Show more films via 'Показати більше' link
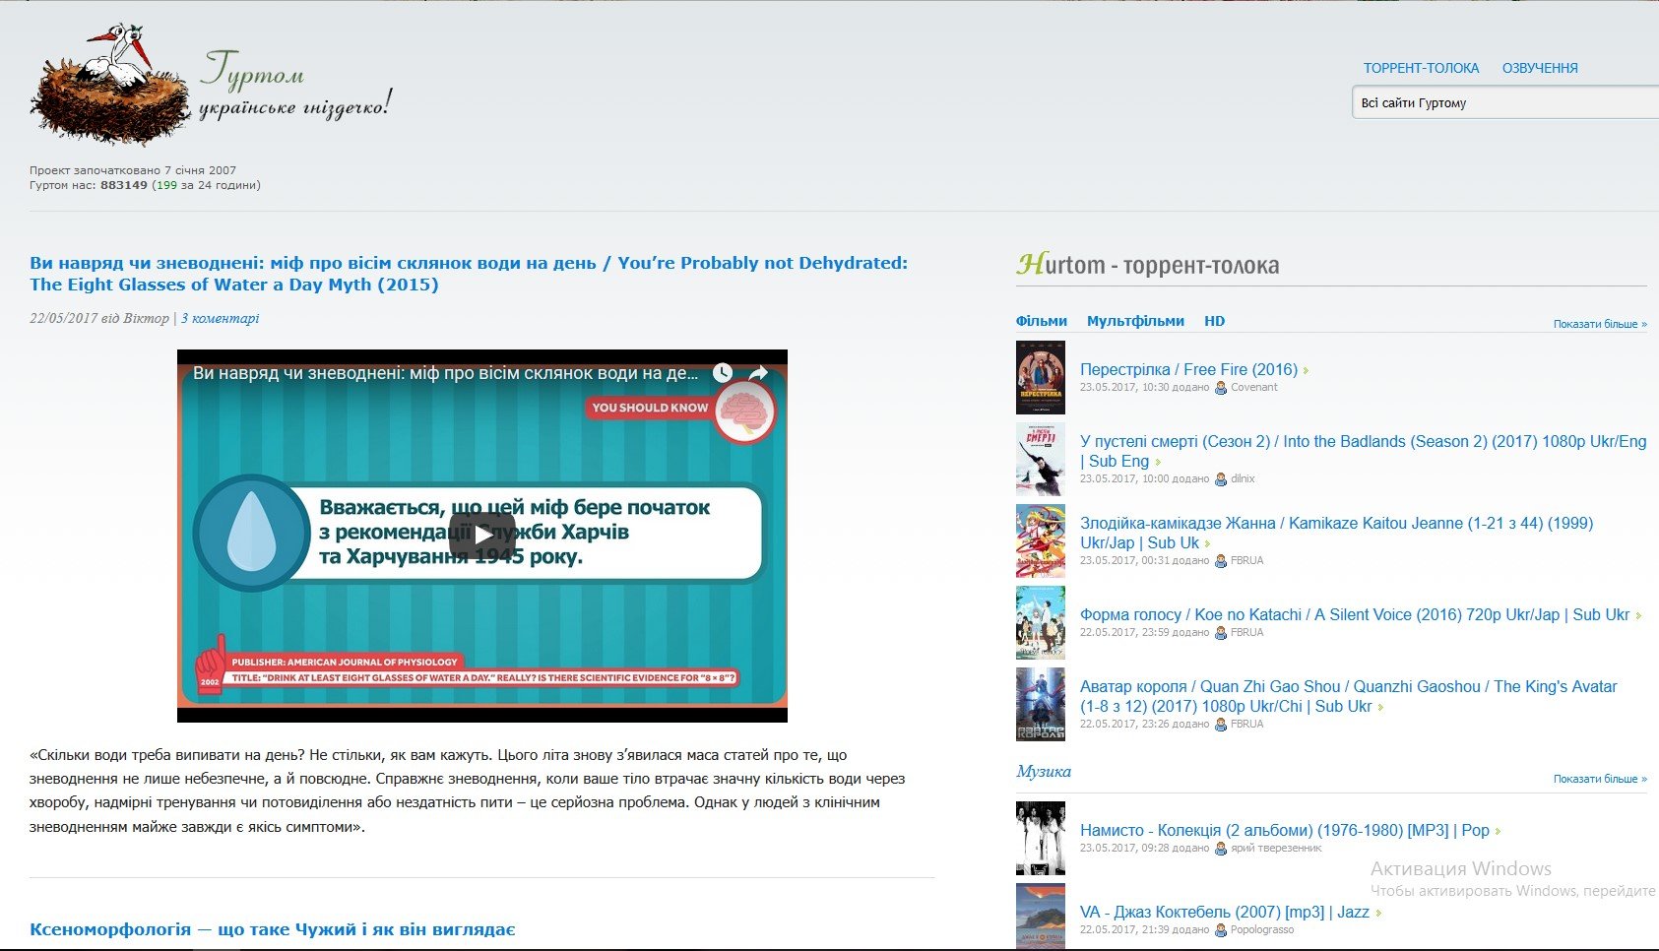Viewport: 1659px width, 951px height. pos(1599,324)
